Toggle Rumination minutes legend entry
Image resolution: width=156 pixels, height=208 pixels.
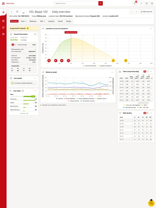[x=87, y=101]
